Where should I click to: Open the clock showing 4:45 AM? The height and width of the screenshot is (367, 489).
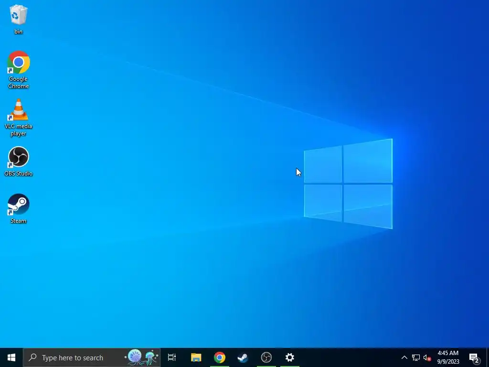tap(448, 357)
